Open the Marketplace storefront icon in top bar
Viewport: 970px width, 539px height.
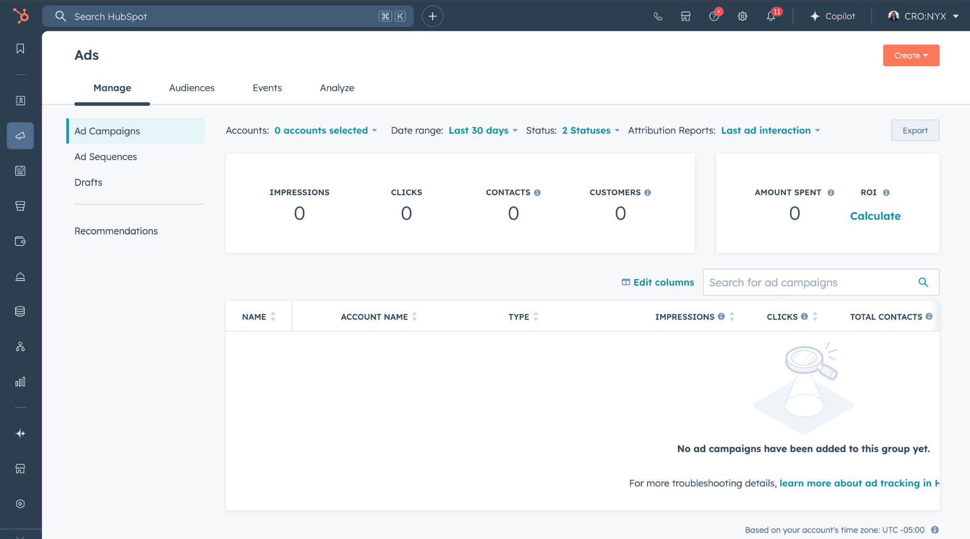[x=685, y=16]
